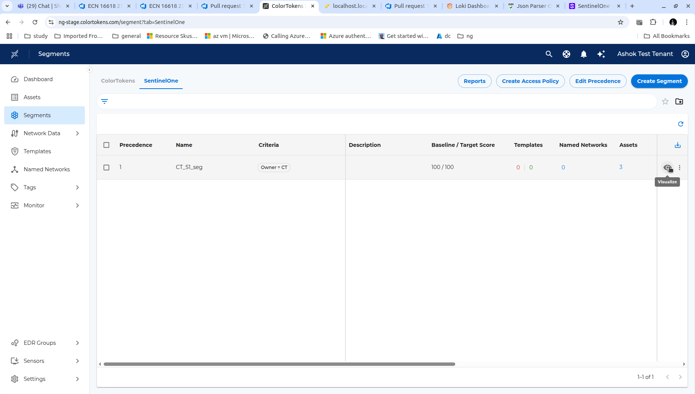Toggle the select-all header checkbox
Viewport: 695px width, 394px height.
pyautogui.click(x=106, y=145)
